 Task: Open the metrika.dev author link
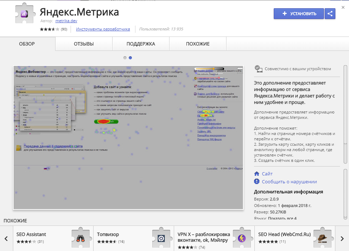pos(66,21)
